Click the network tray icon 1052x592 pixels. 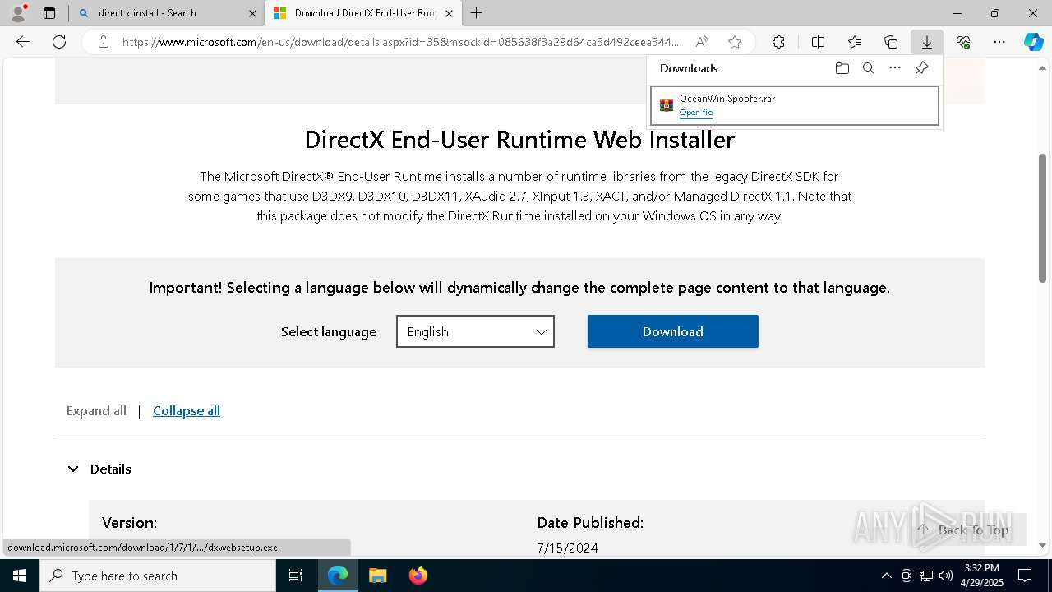(x=926, y=576)
